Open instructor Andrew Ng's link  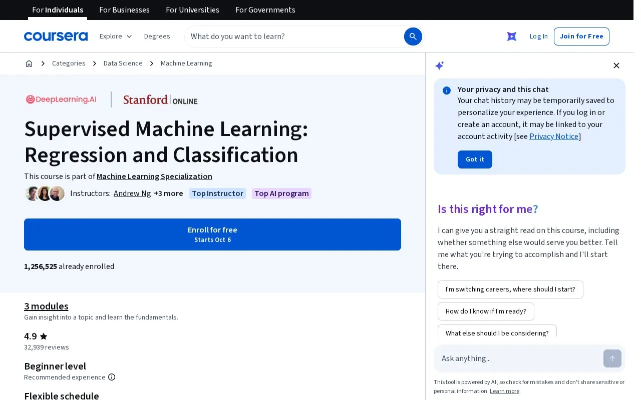click(132, 193)
